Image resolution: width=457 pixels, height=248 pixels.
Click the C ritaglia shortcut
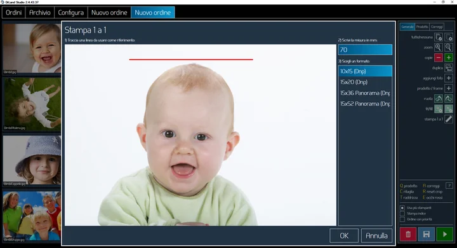coord(407,191)
